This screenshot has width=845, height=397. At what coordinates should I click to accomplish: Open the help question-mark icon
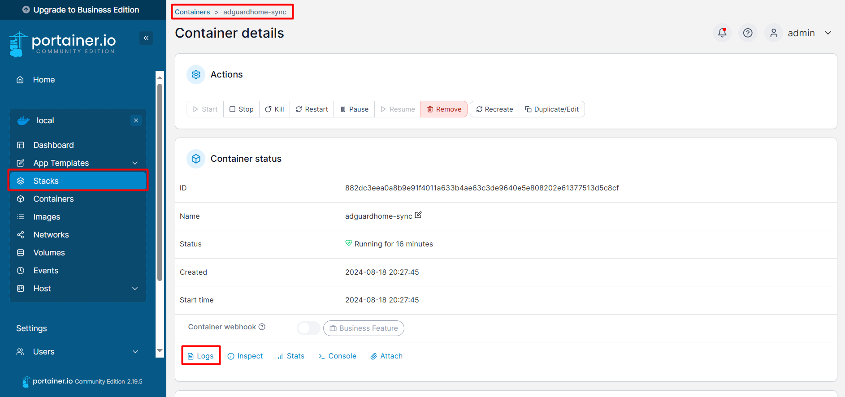pos(748,33)
